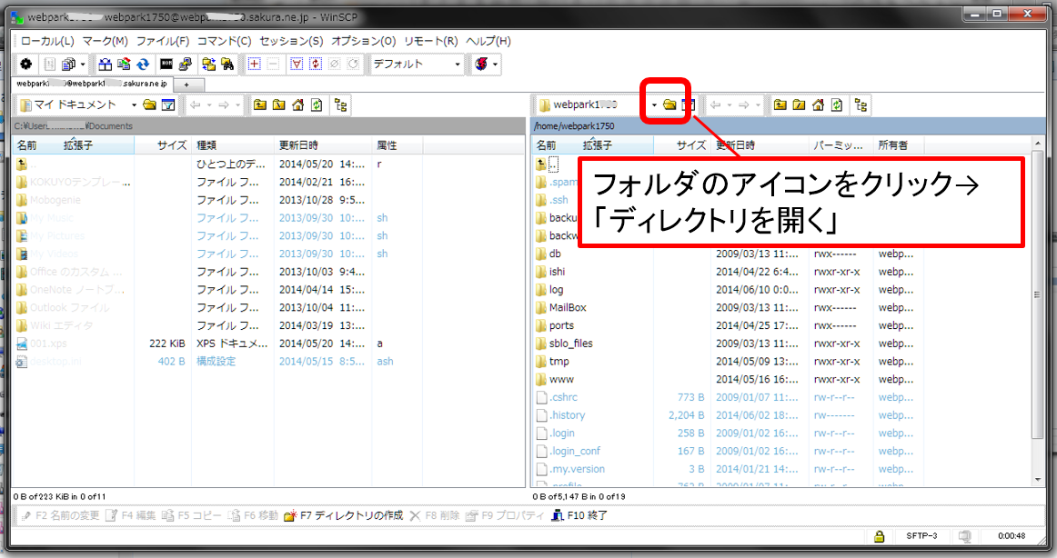Click the blue circular arrows toolbar icon
The height and width of the screenshot is (558, 1057).
coord(143,65)
